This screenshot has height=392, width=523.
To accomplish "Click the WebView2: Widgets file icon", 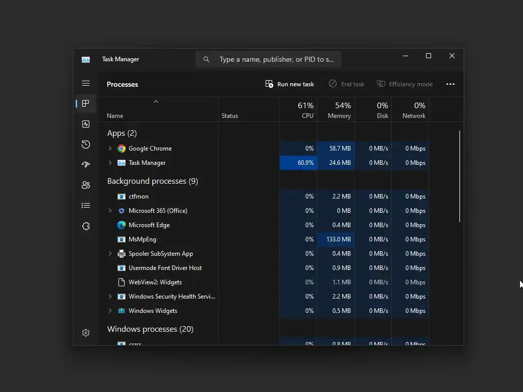I will point(122,282).
